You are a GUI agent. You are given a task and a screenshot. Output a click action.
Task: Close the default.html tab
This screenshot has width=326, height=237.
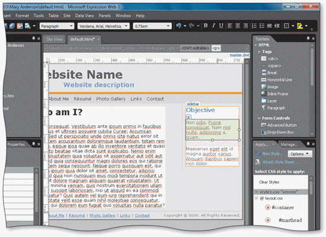pyautogui.click(x=98, y=39)
